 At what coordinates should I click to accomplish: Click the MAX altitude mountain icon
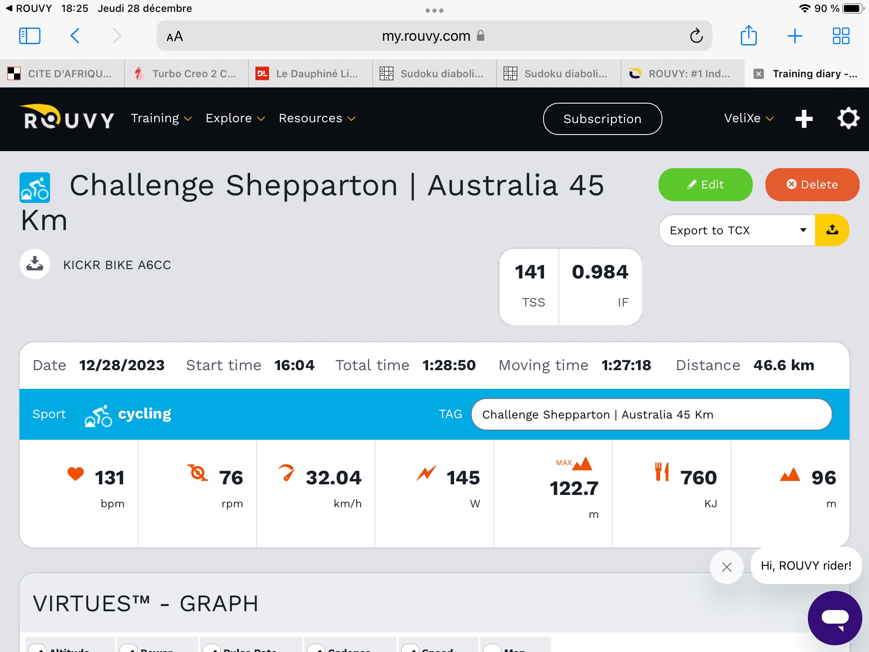tap(574, 463)
